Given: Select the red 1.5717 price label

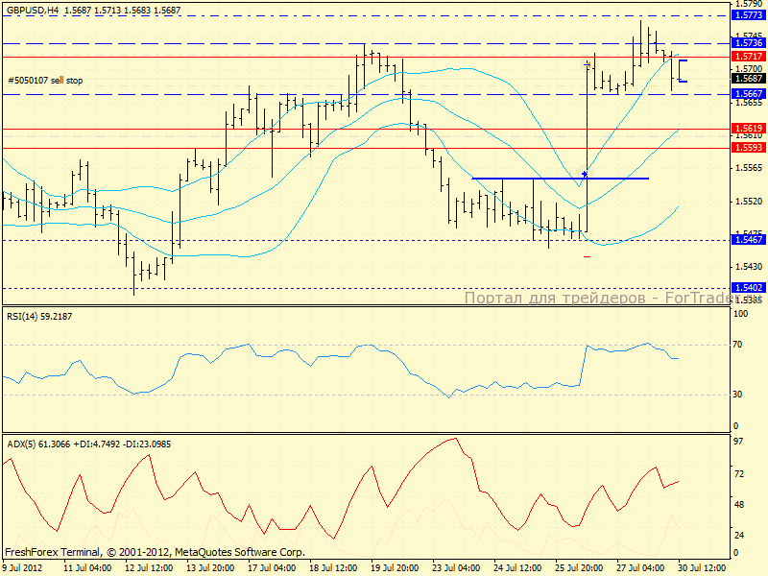Looking at the screenshot, I should click(748, 57).
